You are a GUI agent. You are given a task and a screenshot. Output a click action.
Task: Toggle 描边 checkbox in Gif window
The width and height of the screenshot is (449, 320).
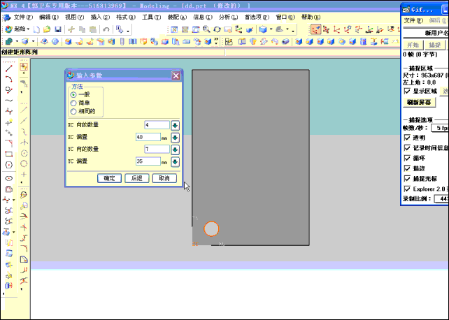[x=407, y=168]
